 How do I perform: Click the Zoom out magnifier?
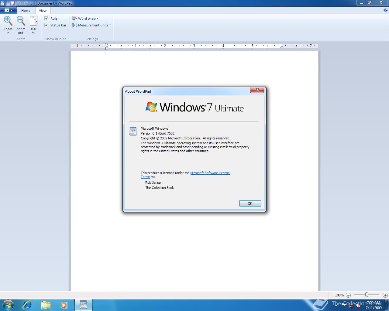coord(21,21)
